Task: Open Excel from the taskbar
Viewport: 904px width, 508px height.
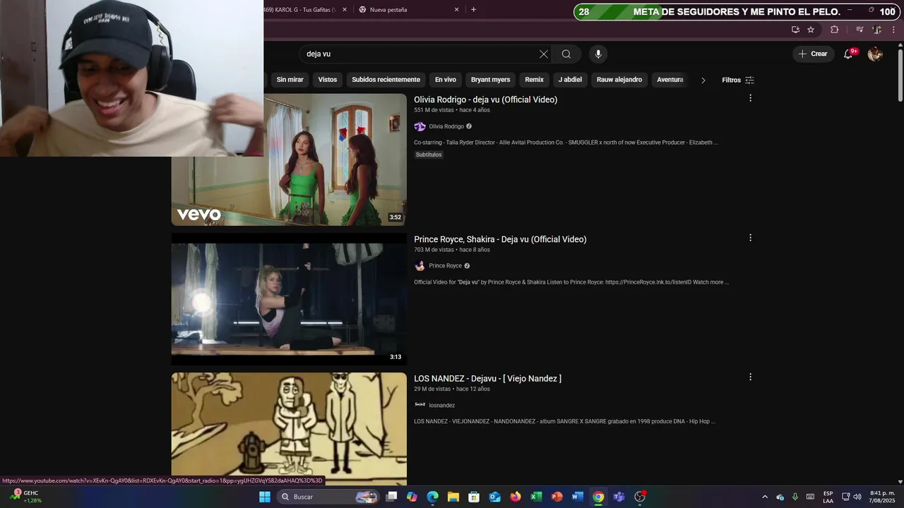Action: pos(536,497)
